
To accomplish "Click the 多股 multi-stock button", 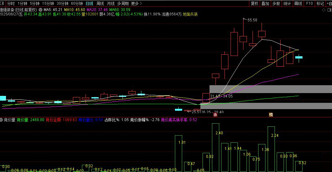I will coord(276,3).
